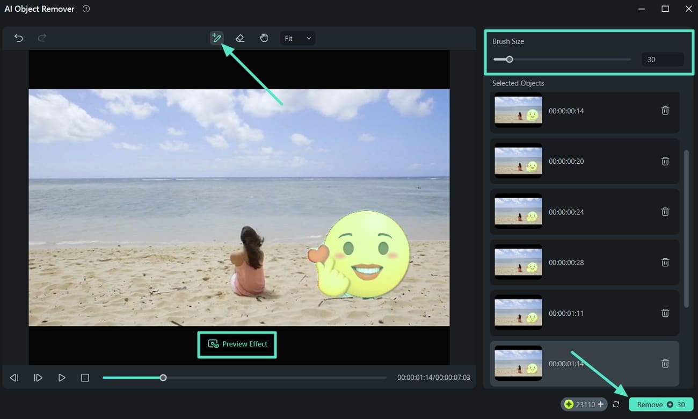This screenshot has width=698, height=419.
Task: Click the 00:00:01:11 timestamp text
Action: 566,313
